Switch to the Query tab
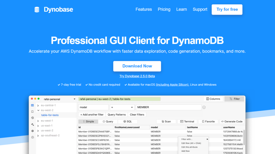Screen dimensions: 275x154 (108, 121)
